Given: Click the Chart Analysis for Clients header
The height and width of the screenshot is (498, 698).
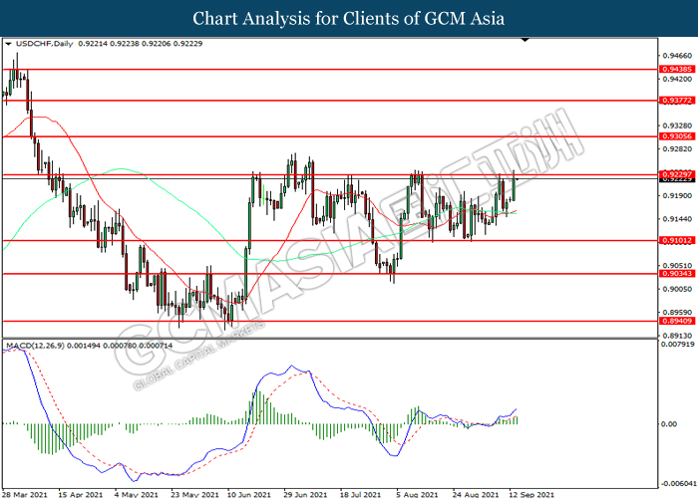Looking at the screenshot, I should [349, 18].
